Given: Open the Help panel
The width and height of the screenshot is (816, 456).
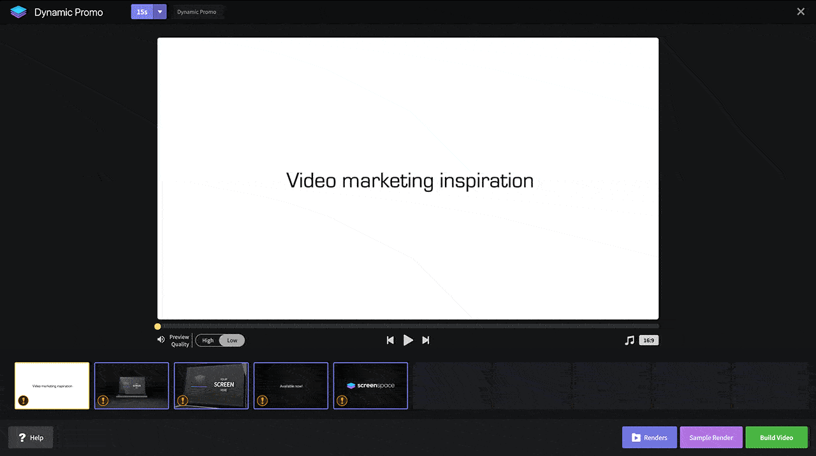Looking at the screenshot, I should point(31,438).
